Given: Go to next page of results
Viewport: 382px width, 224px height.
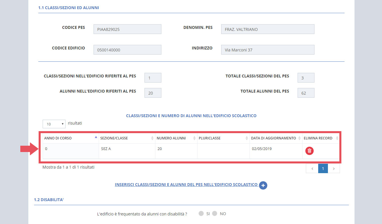Looking at the screenshot, I should pos(334,169).
